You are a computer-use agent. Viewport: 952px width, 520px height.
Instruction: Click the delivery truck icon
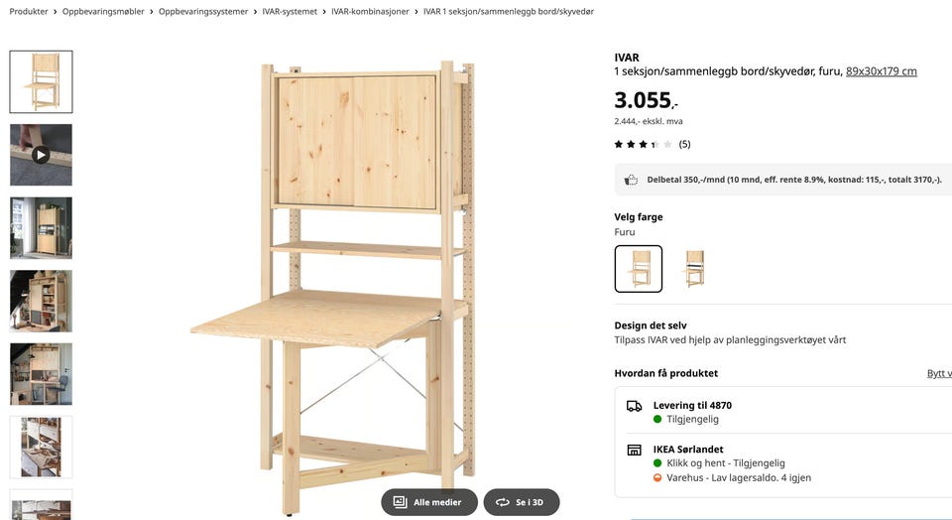tap(634, 406)
